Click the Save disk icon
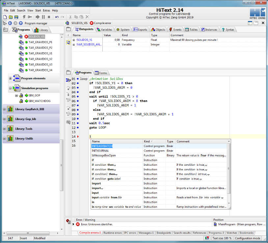 pos(16,17)
